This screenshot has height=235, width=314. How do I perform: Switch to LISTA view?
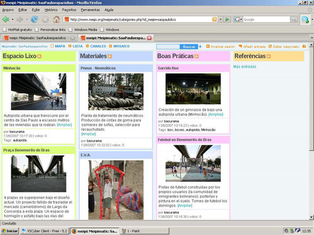[75, 46]
